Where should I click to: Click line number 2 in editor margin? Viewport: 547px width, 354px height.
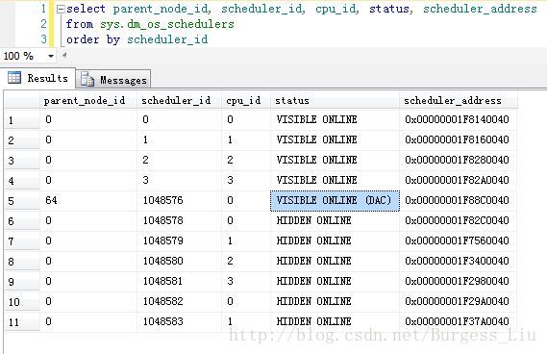[x=43, y=24]
